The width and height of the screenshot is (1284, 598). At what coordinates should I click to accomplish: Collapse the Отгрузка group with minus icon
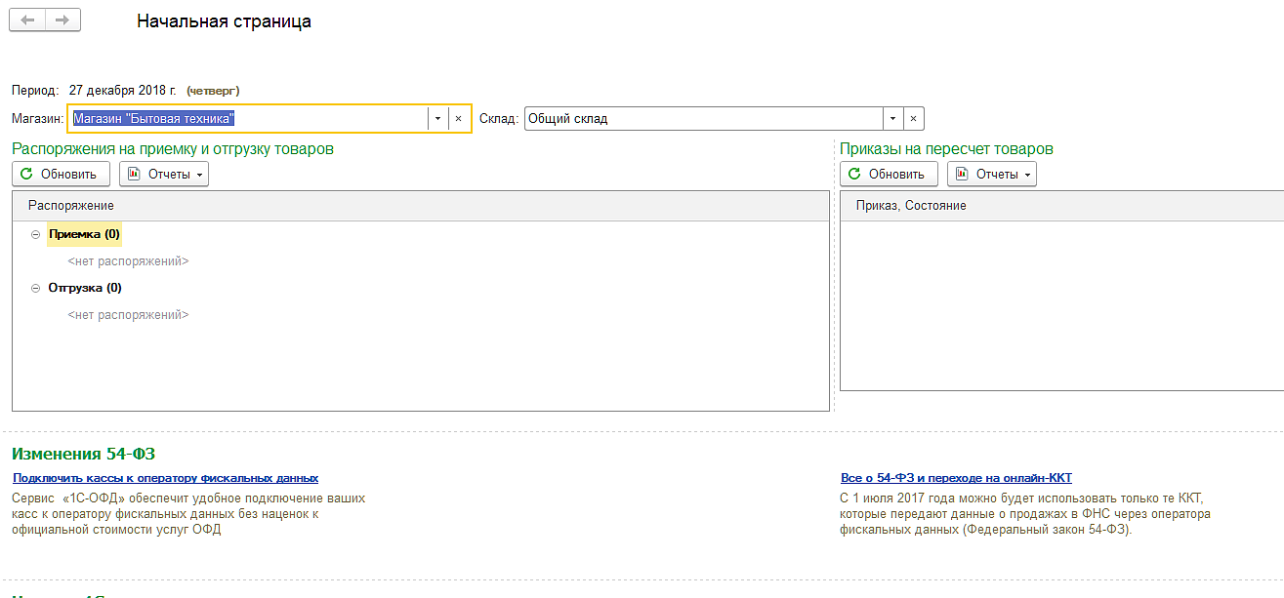pos(36,289)
